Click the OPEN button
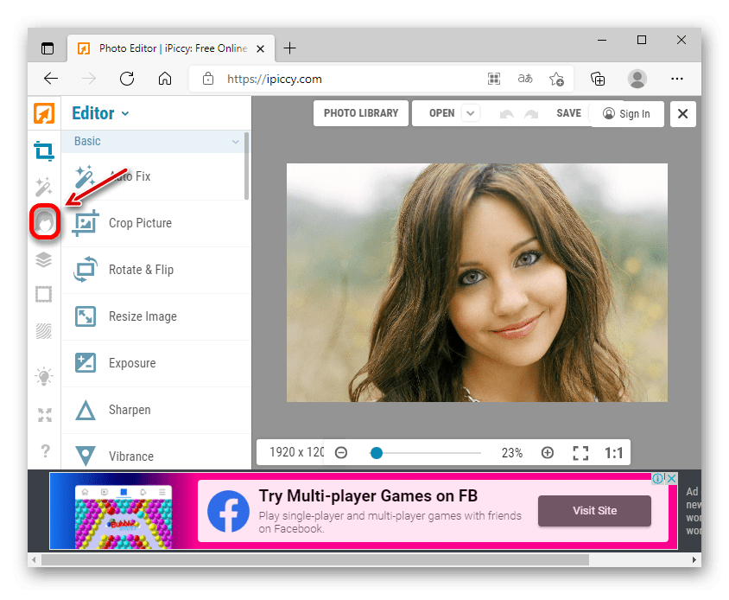This screenshot has height=600, width=729. click(441, 113)
